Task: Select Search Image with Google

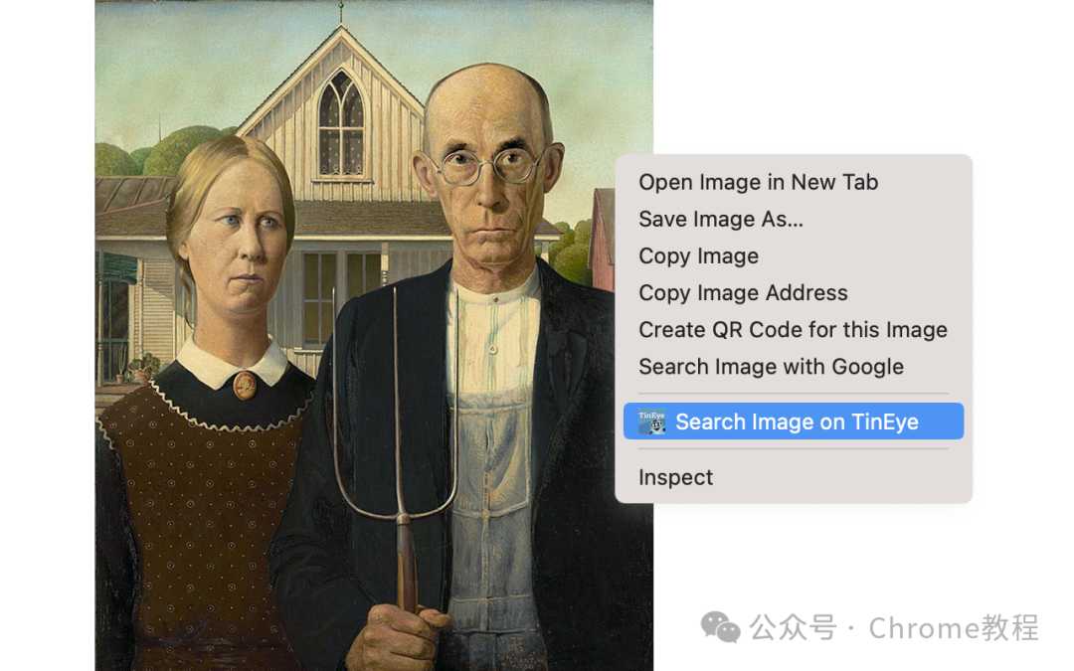Action: click(x=772, y=367)
